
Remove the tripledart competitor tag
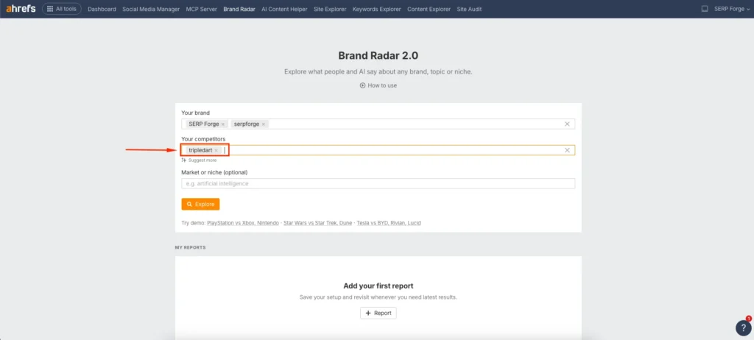[216, 150]
